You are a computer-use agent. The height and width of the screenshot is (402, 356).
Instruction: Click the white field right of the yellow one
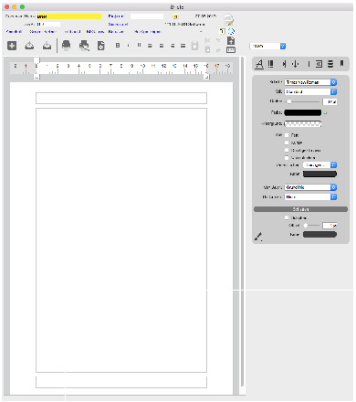[147, 16]
